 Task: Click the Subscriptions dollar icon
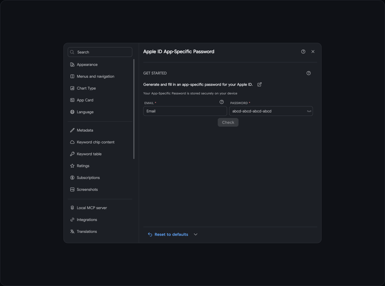(x=72, y=178)
